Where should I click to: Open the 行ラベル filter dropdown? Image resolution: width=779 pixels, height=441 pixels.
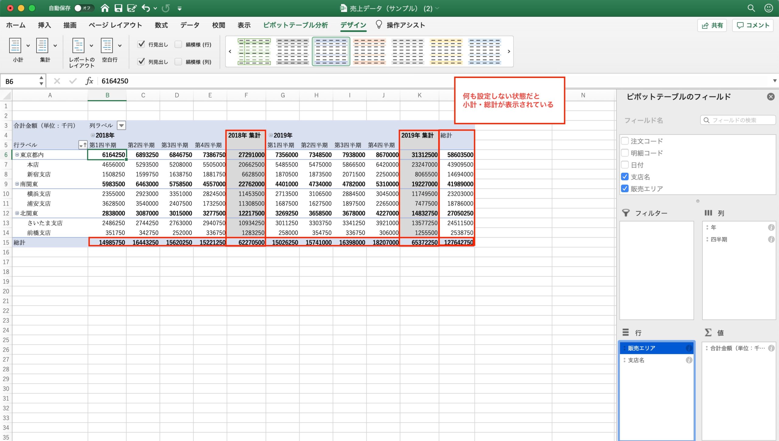pos(83,145)
